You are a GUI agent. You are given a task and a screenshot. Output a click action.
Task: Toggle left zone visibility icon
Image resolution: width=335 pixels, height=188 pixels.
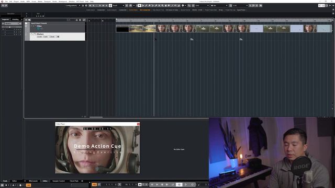pyautogui.click(x=320, y=6)
